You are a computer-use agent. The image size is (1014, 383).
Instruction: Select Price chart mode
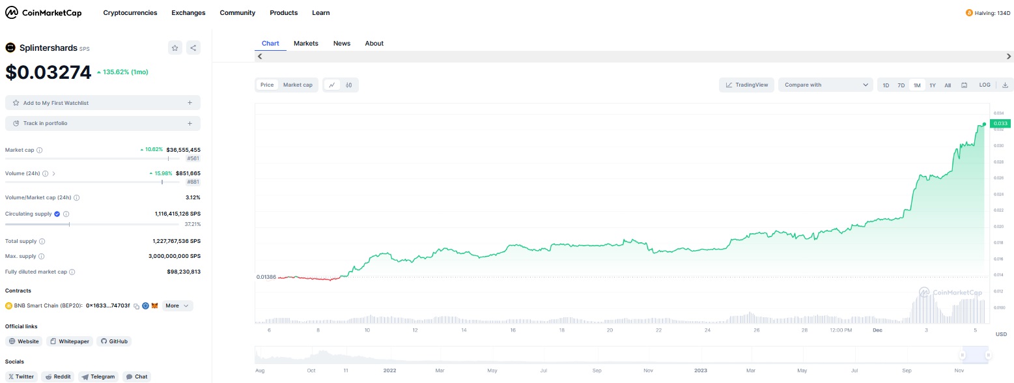267,85
